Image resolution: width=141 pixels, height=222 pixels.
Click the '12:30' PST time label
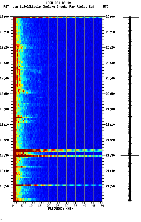4,63
